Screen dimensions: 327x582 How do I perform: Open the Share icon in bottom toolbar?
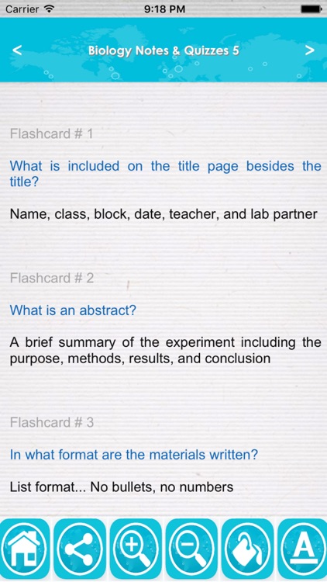pos(80,549)
